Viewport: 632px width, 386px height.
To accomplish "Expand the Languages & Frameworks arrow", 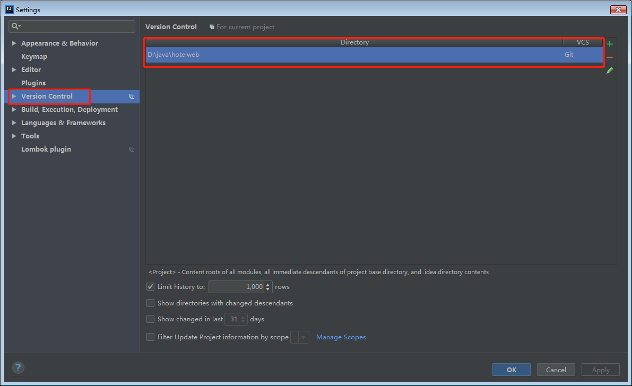I will (x=14, y=123).
